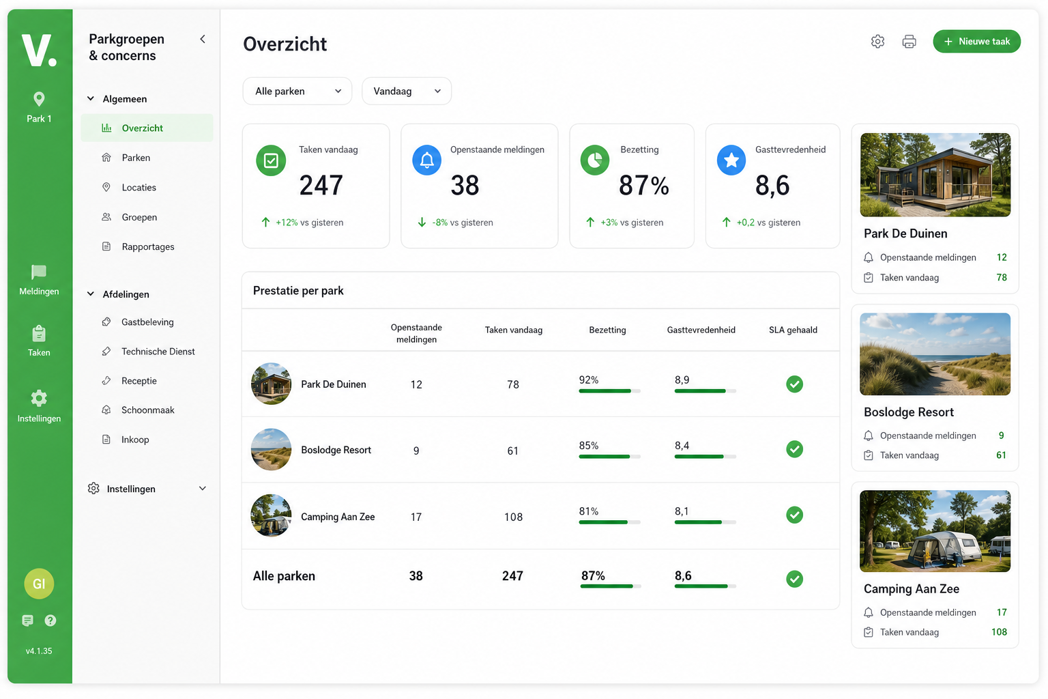Image resolution: width=1048 pixels, height=699 pixels.
Task: Click clipboard icon in Boslodge Resort card
Action: point(869,455)
